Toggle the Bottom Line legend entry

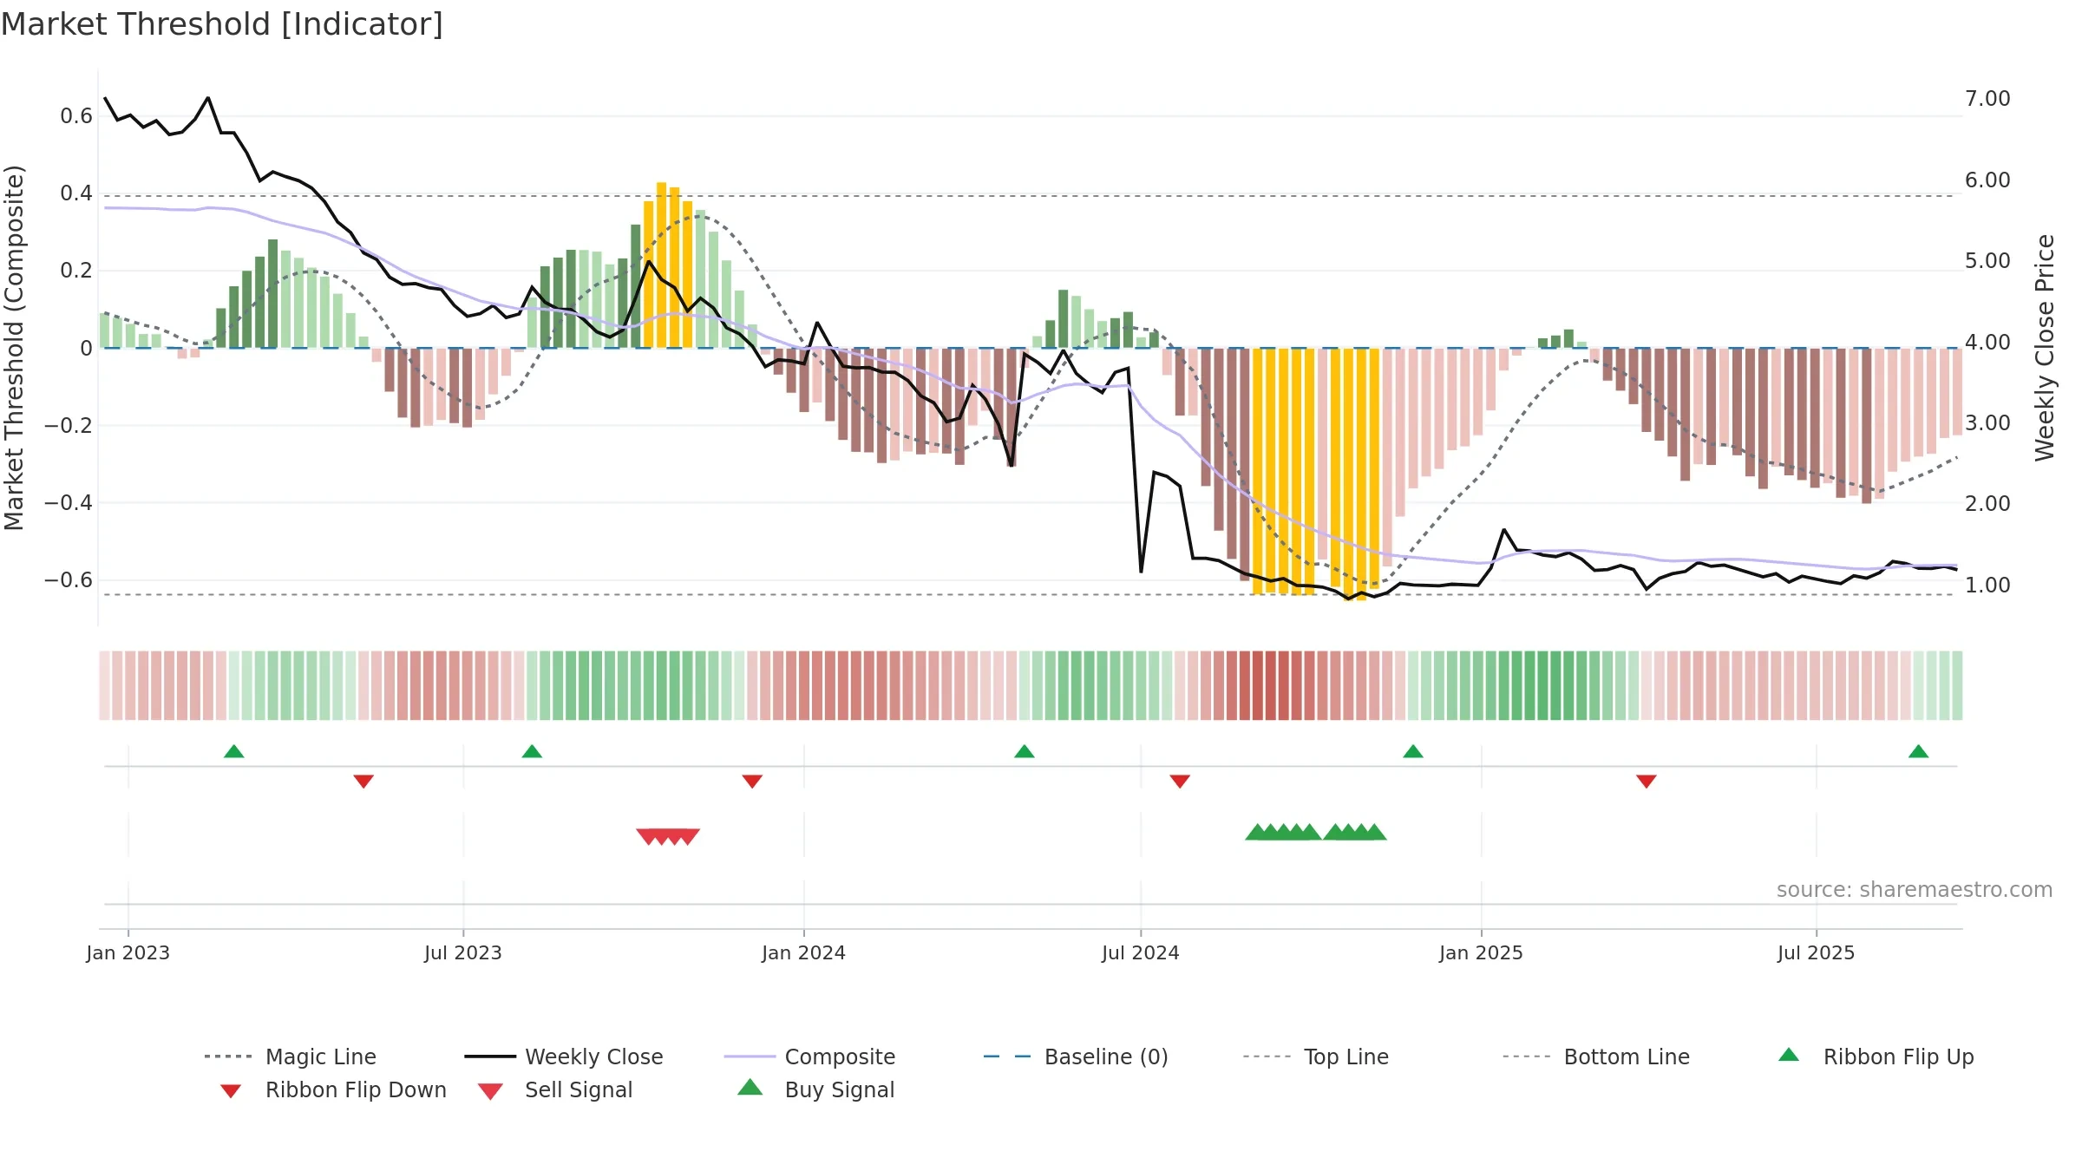click(1596, 1057)
